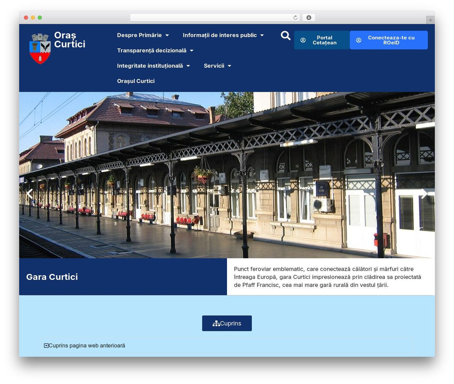Select the Servicii menu item
Viewport: 454px width, 384px height.
(214, 66)
